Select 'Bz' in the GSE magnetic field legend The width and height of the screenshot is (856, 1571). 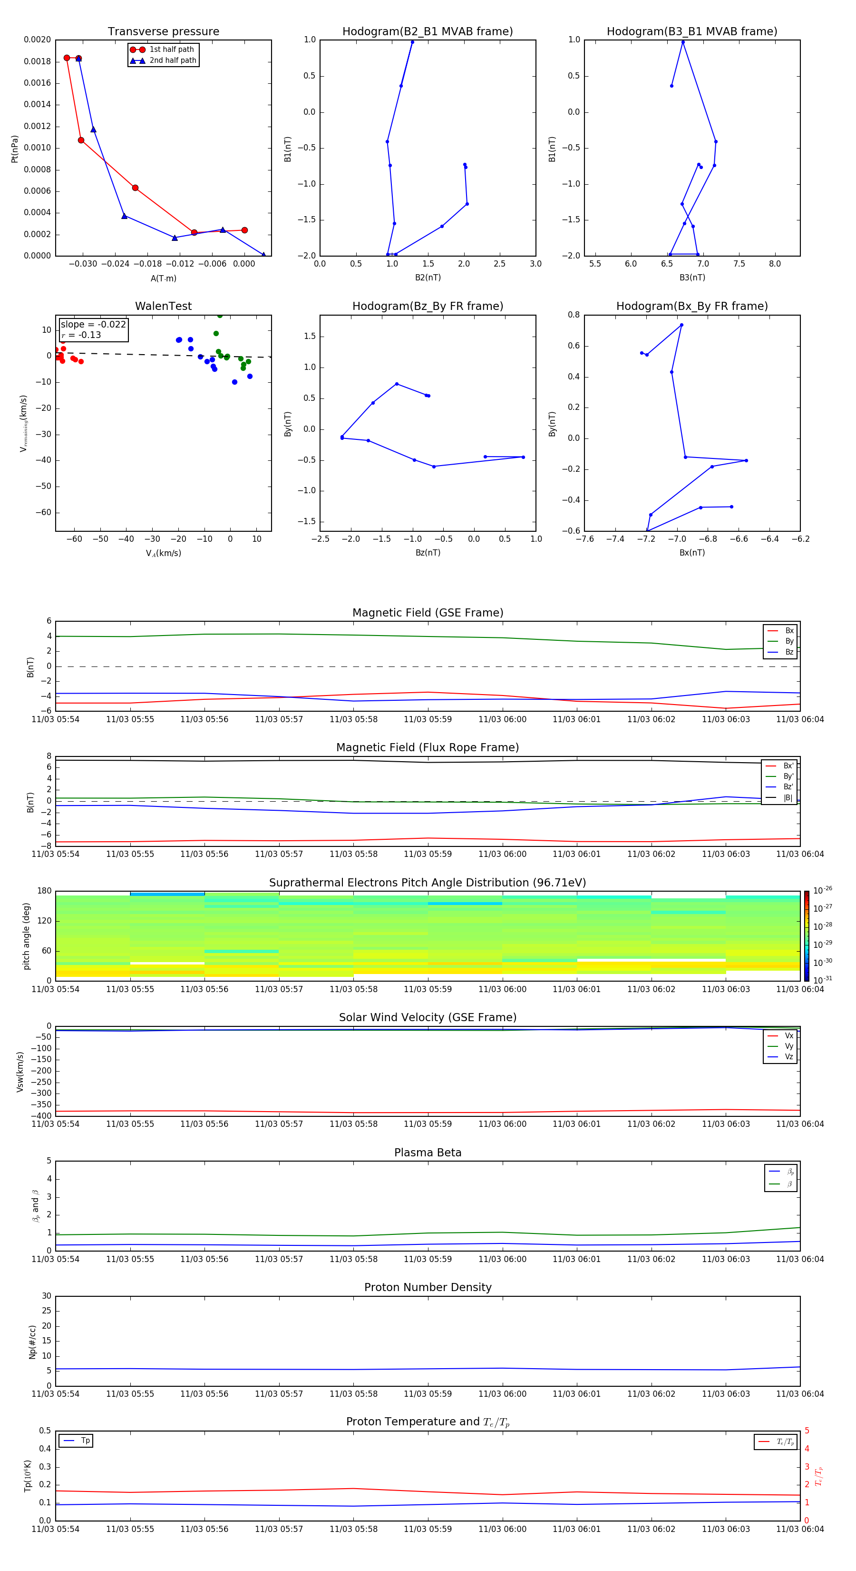click(x=781, y=652)
